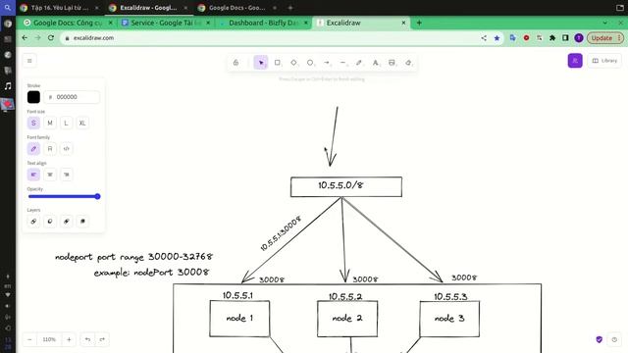Viewport: 628px width, 353px height.
Task: Select the Draw pencil tool
Action: click(x=359, y=63)
